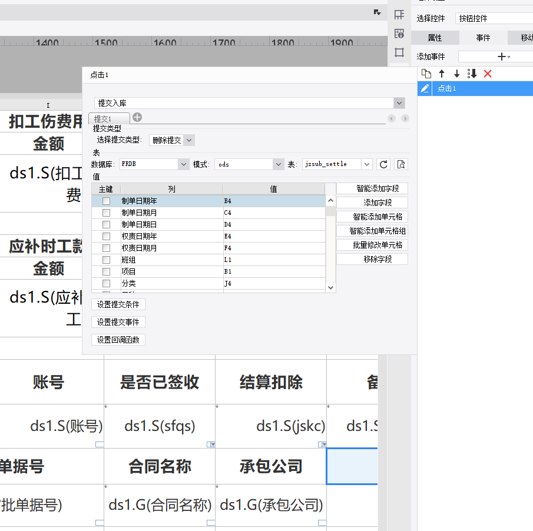Toggle primary key checkbox for 制单日期年

click(107, 201)
